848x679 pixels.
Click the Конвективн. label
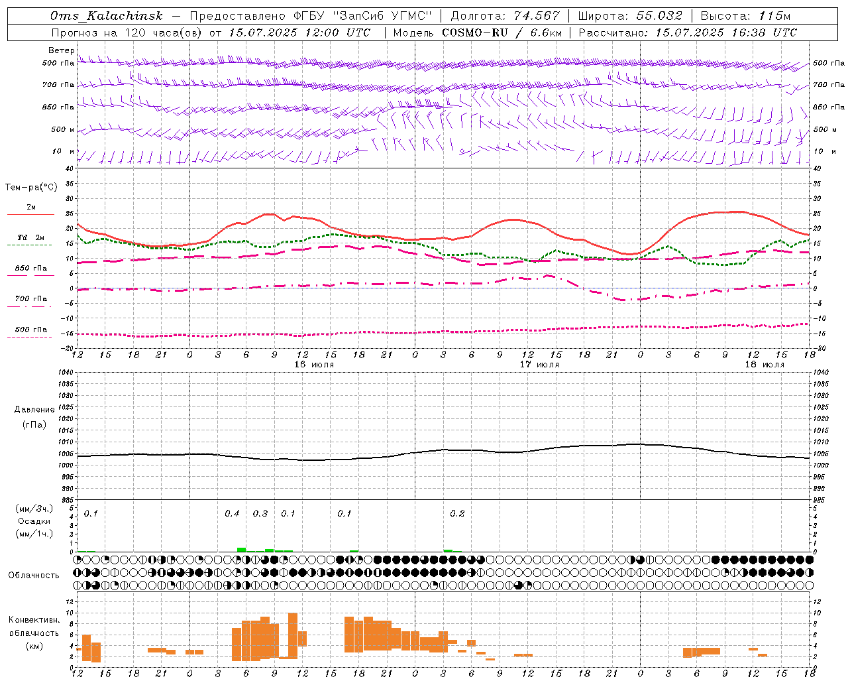pyautogui.click(x=34, y=619)
